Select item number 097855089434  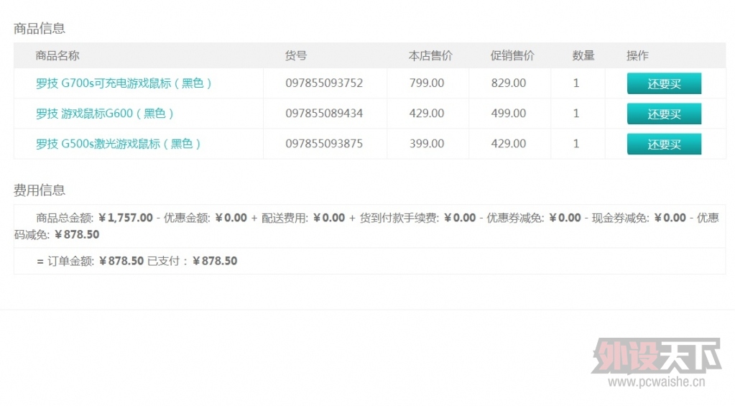click(324, 114)
